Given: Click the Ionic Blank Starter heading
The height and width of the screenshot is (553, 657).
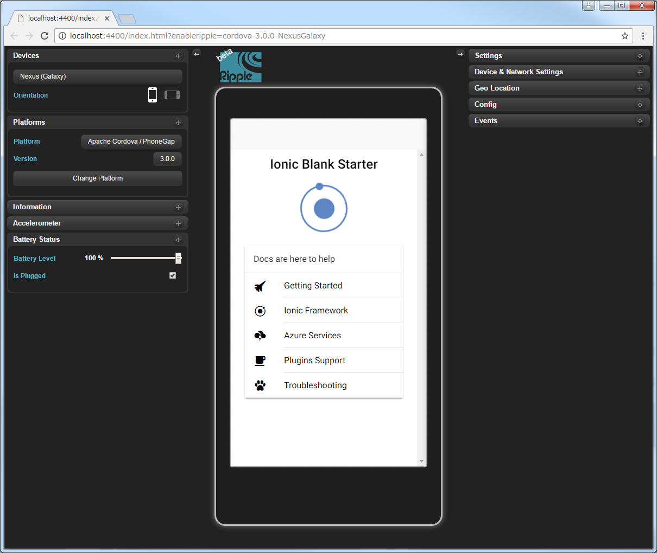Looking at the screenshot, I should [324, 164].
